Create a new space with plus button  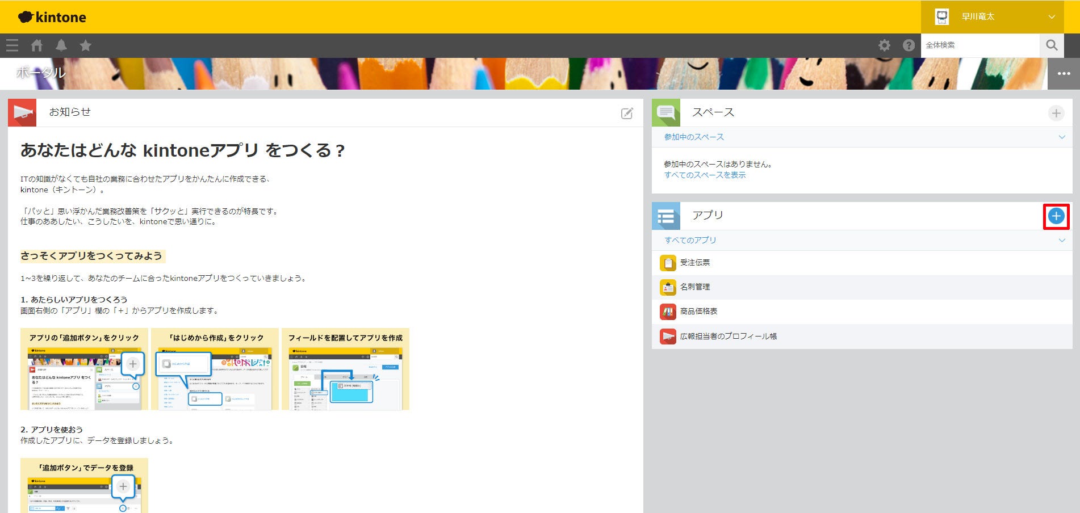pos(1056,113)
